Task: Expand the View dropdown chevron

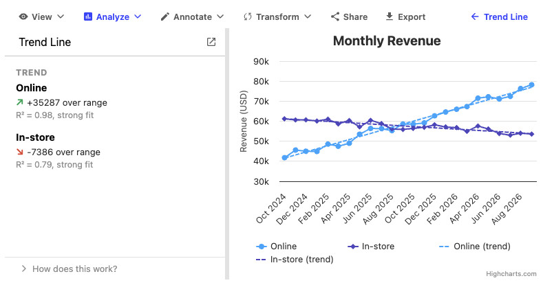Action: click(61, 16)
